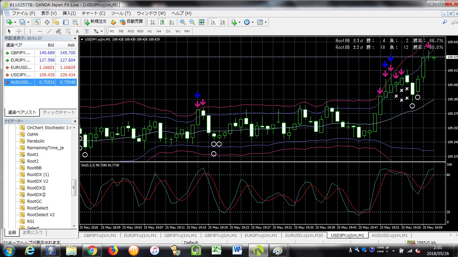Screen dimensions: 458x257
Task: Select the Crosshair tool
Action: click(x=20, y=31)
